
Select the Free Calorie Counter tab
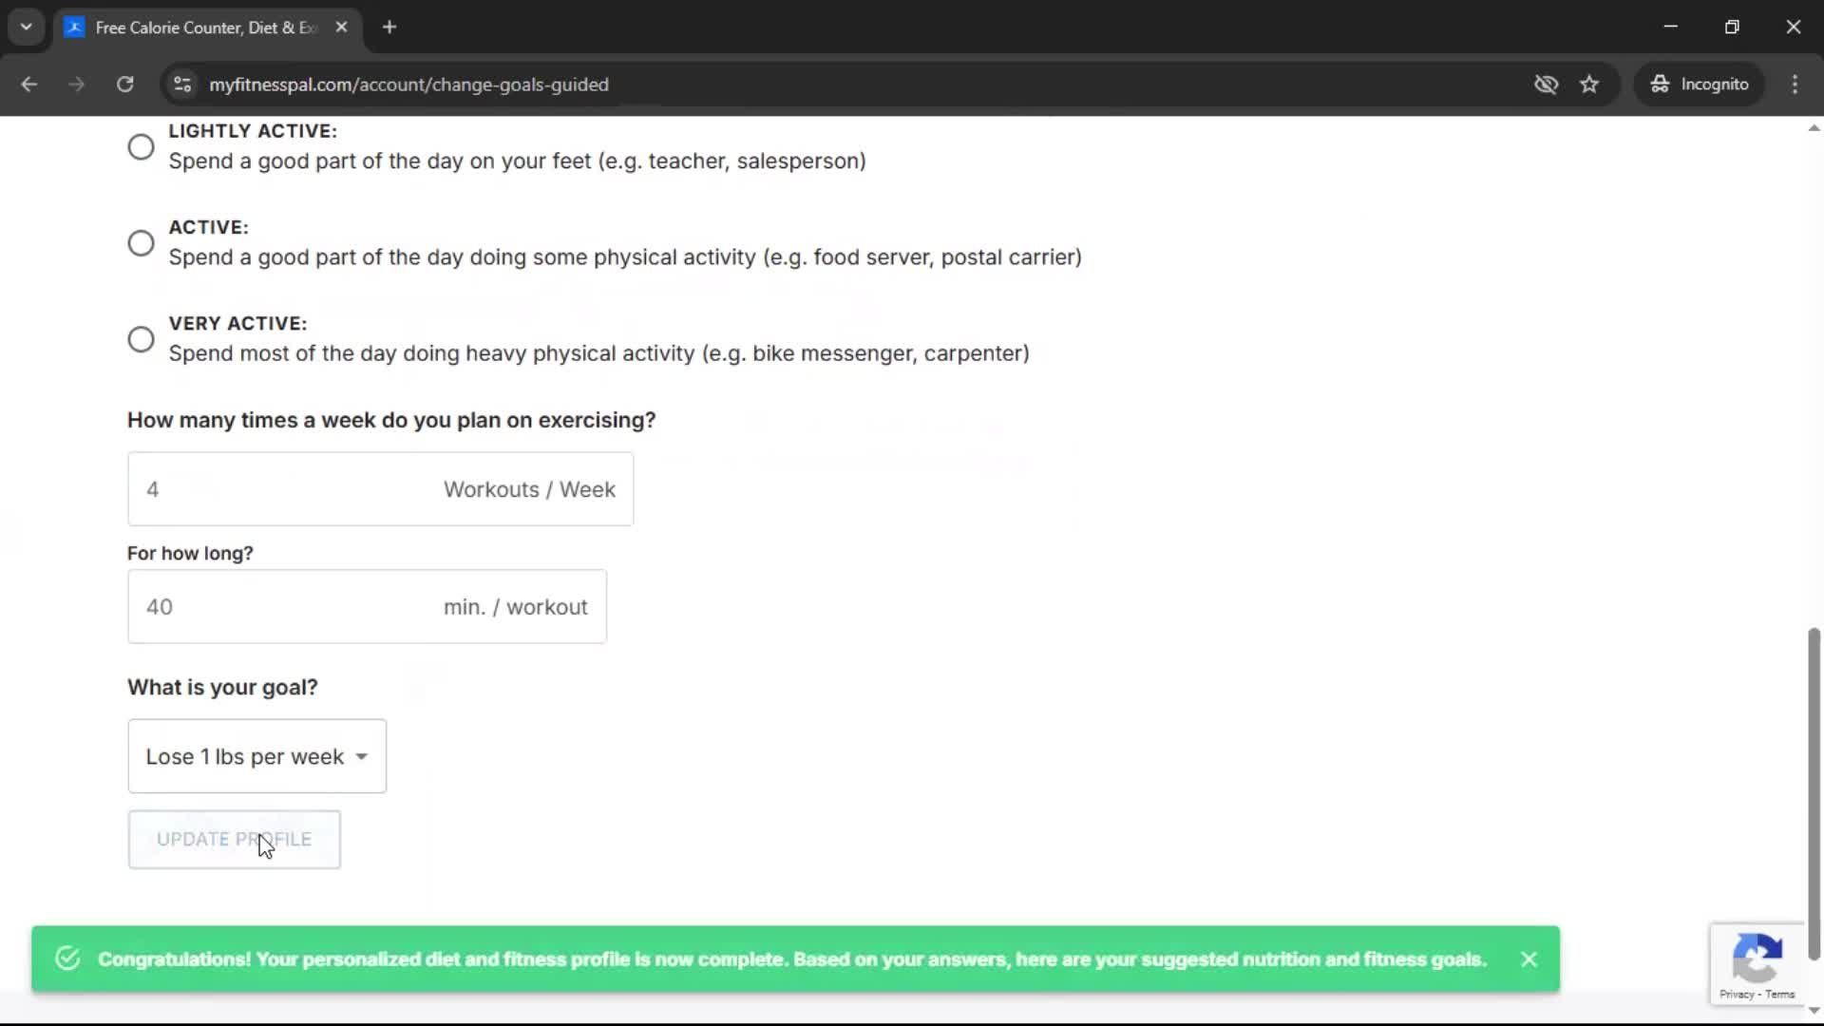[x=205, y=27]
